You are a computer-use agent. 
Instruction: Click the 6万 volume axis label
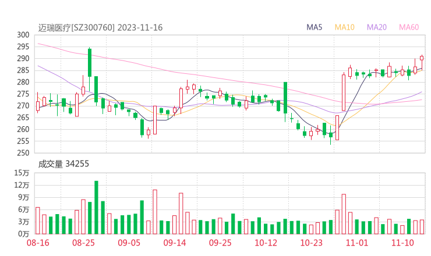(x=23, y=209)
